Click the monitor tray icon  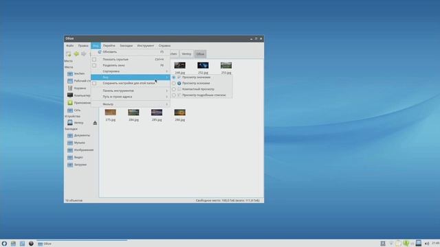(x=383, y=244)
